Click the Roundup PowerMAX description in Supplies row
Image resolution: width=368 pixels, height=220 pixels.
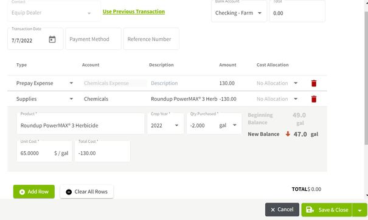coord(184,98)
